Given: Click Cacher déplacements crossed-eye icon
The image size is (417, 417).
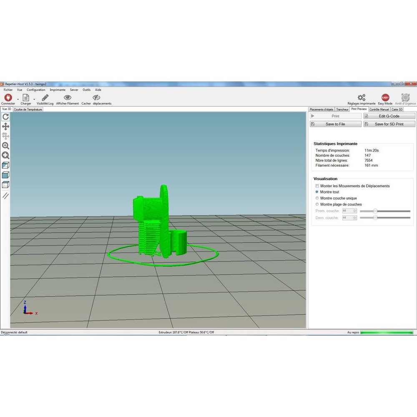Looking at the screenshot, I should (x=96, y=98).
